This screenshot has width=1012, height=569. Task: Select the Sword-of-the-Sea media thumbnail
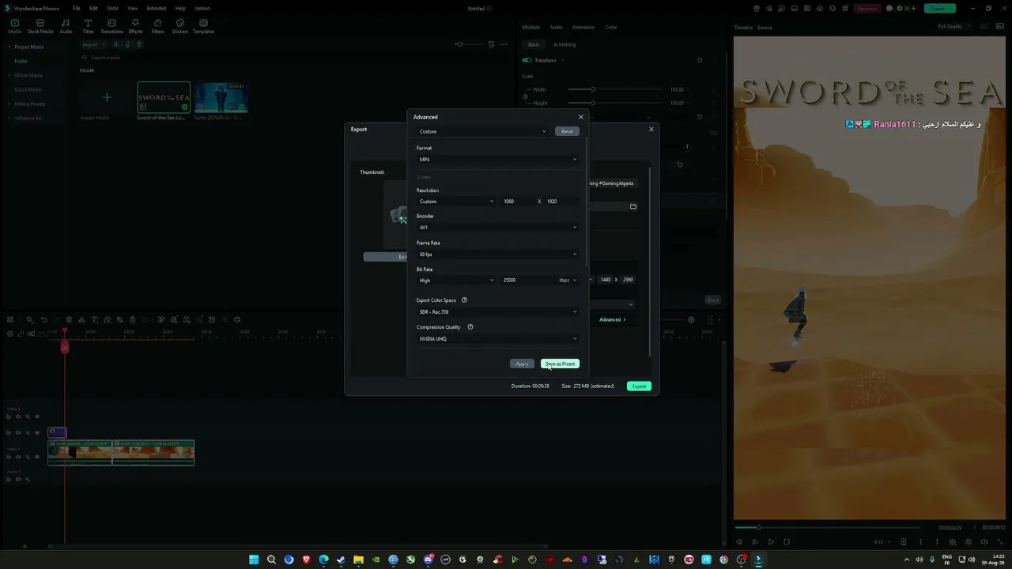[164, 98]
